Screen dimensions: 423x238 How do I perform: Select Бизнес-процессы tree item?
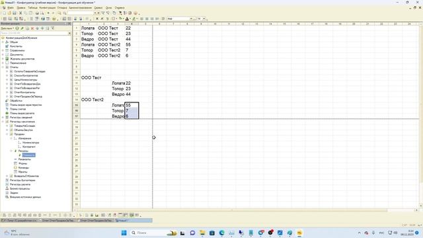coord(20,188)
